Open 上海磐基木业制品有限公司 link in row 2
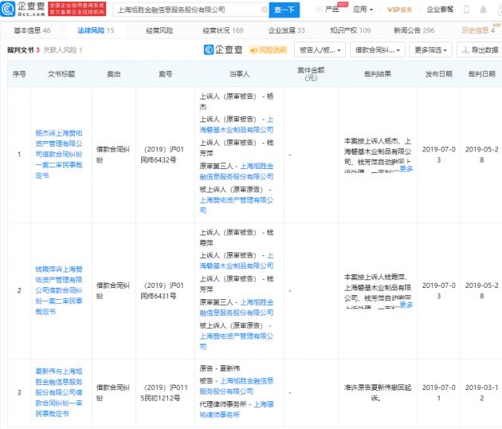 pos(237,261)
